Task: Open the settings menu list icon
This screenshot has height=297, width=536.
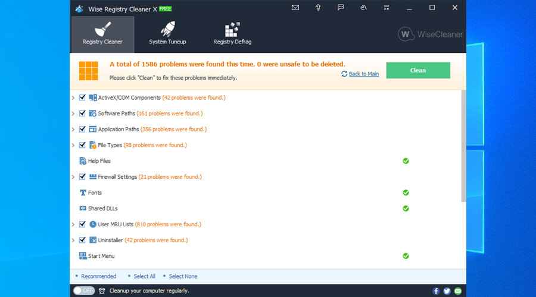Action: [387, 8]
